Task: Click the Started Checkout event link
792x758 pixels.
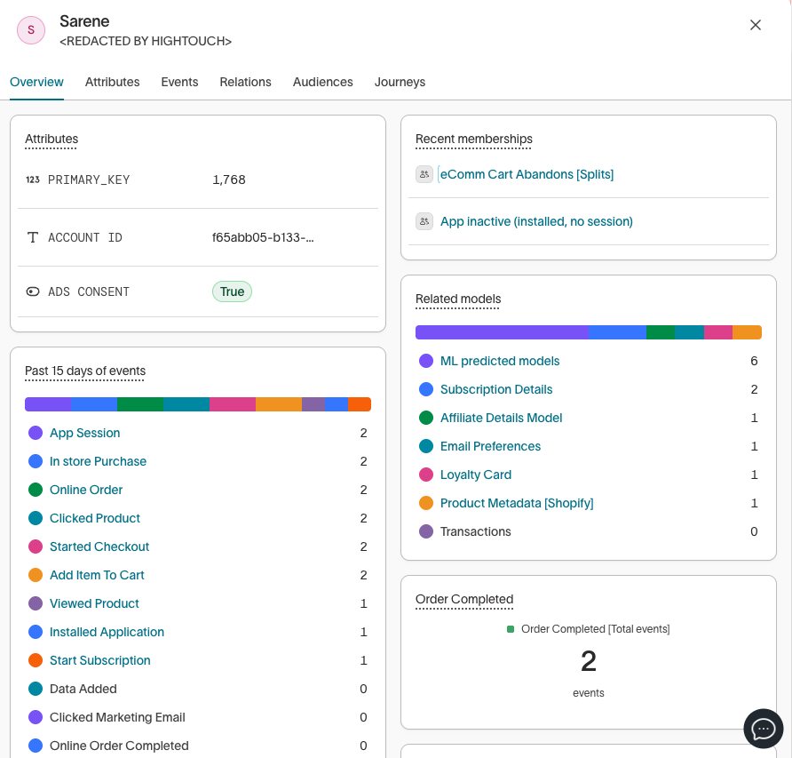Action: pyautogui.click(x=99, y=547)
